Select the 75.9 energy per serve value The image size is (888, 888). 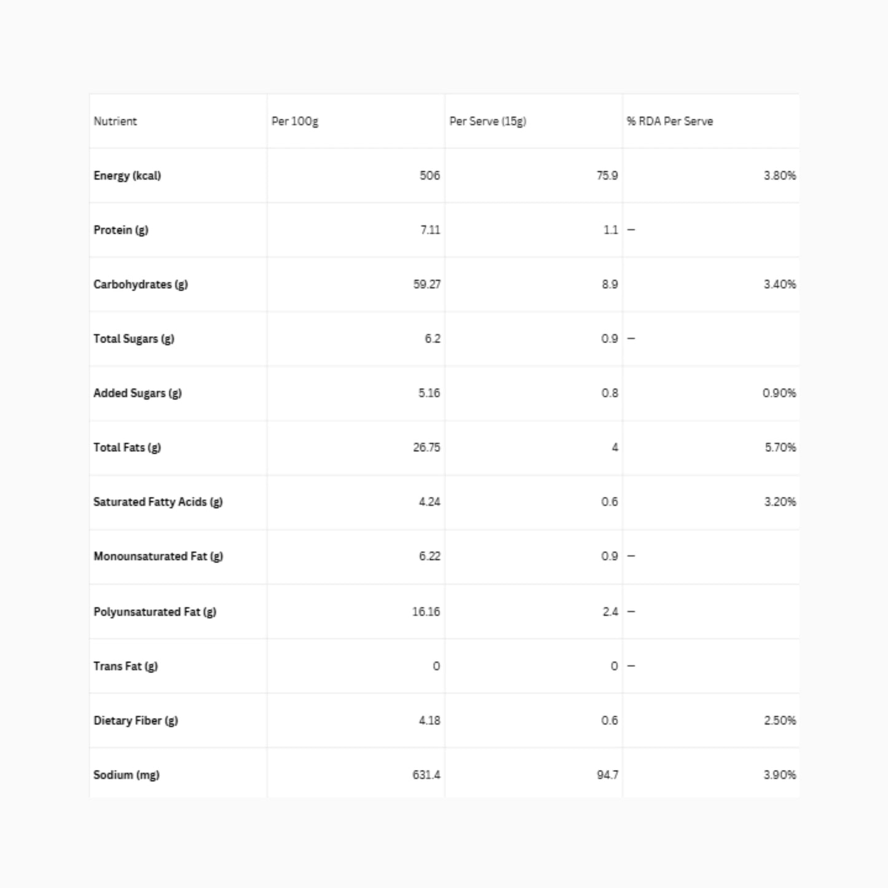(607, 176)
